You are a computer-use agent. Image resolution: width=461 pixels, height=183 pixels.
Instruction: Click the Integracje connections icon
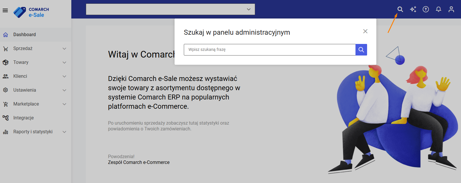pyautogui.click(x=6, y=118)
